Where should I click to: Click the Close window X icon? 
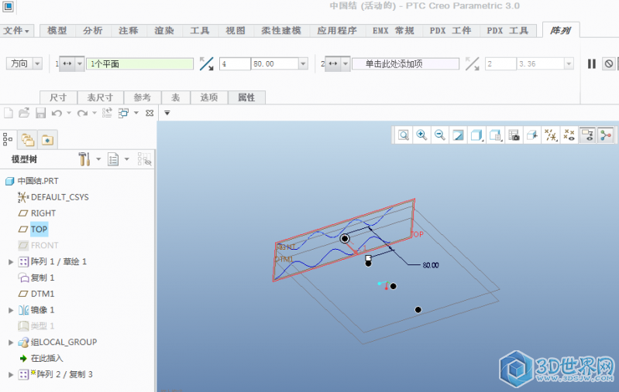point(150,113)
